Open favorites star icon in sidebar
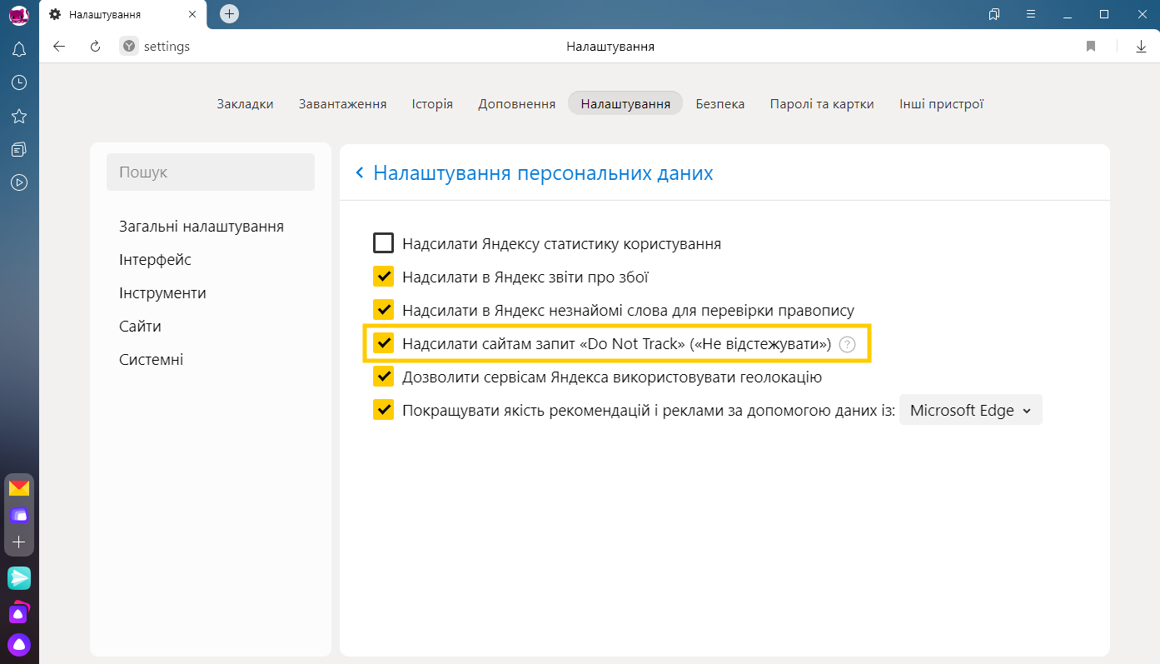1160x664 pixels. pyautogui.click(x=18, y=116)
